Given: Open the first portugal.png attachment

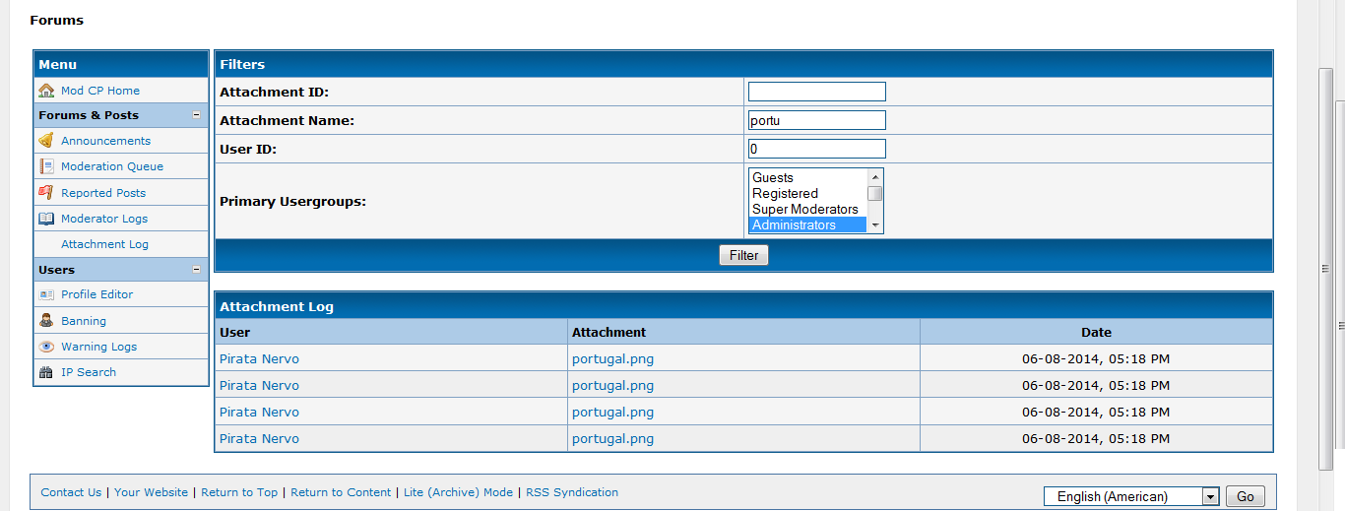Looking at the screenshot, I should click(612, 358).
